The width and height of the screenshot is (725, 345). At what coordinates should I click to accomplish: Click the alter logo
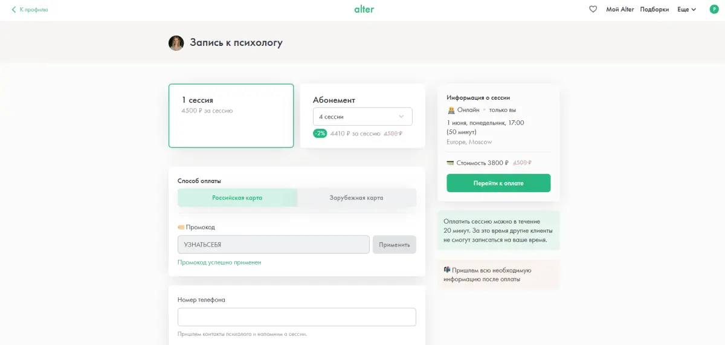pos(364,9)
